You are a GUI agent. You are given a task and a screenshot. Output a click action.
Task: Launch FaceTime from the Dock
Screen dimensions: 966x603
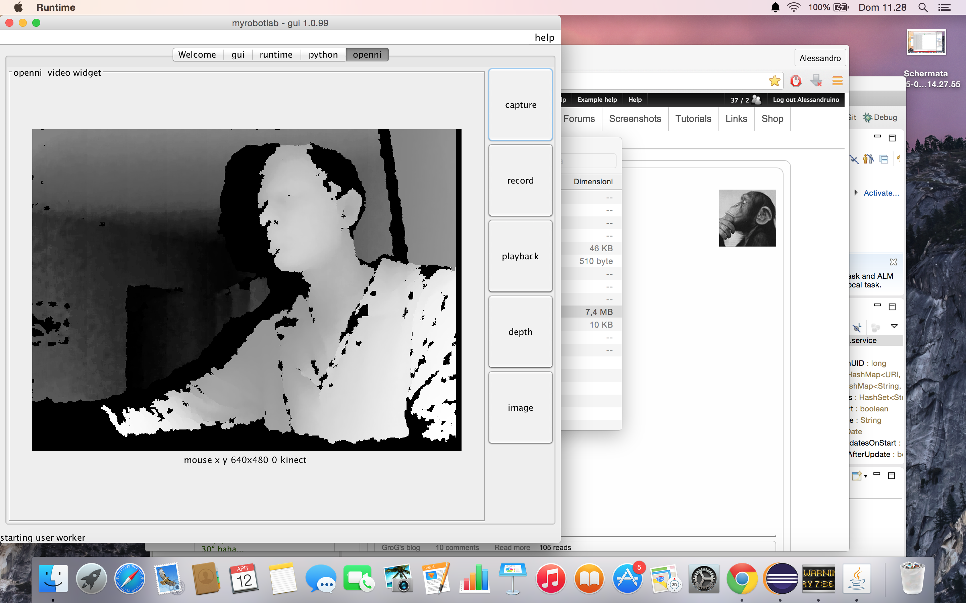(x=359, y=579)
